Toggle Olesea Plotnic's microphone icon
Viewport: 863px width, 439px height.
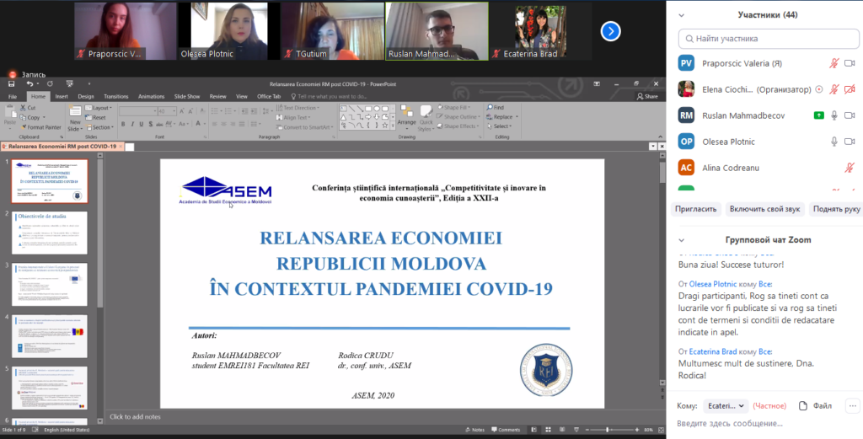(834, 142)
